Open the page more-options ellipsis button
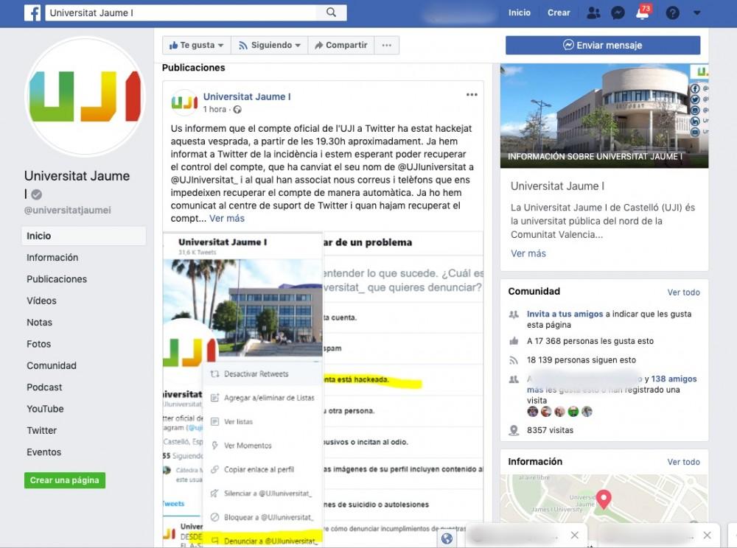The image size is (737, 548). pos(386,45)
